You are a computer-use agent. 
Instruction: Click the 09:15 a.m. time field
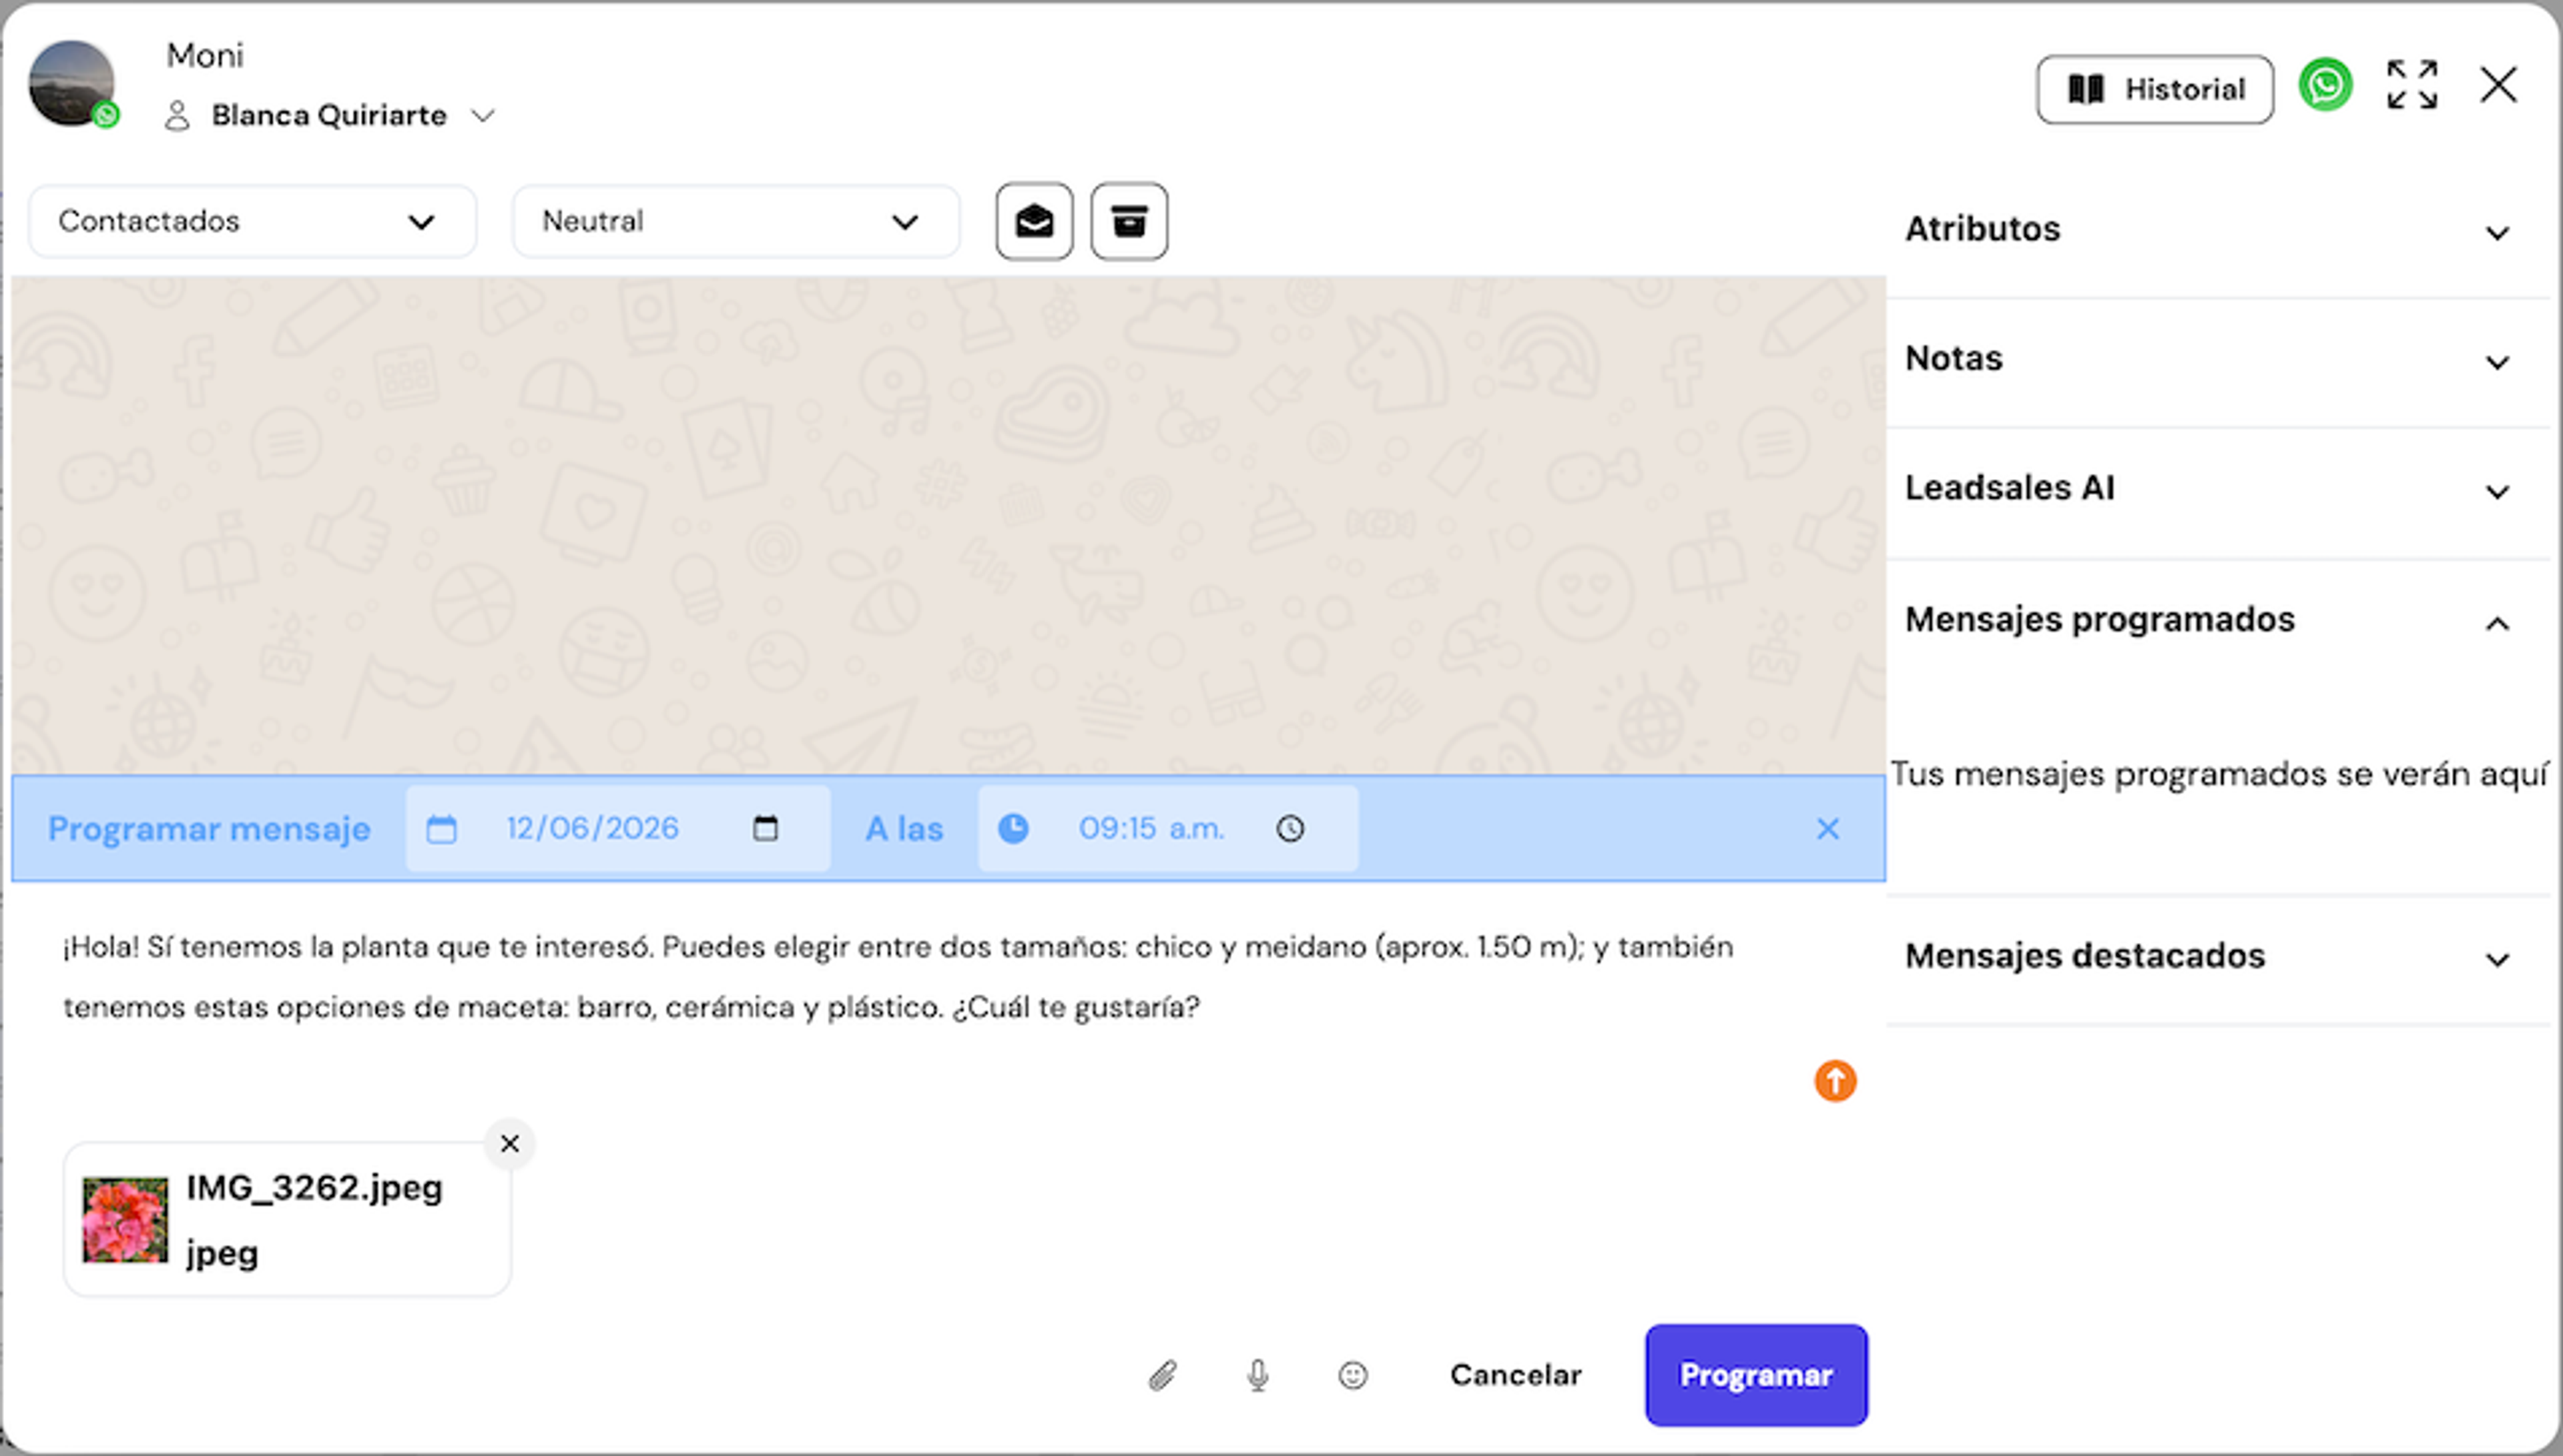point(1167,829)
